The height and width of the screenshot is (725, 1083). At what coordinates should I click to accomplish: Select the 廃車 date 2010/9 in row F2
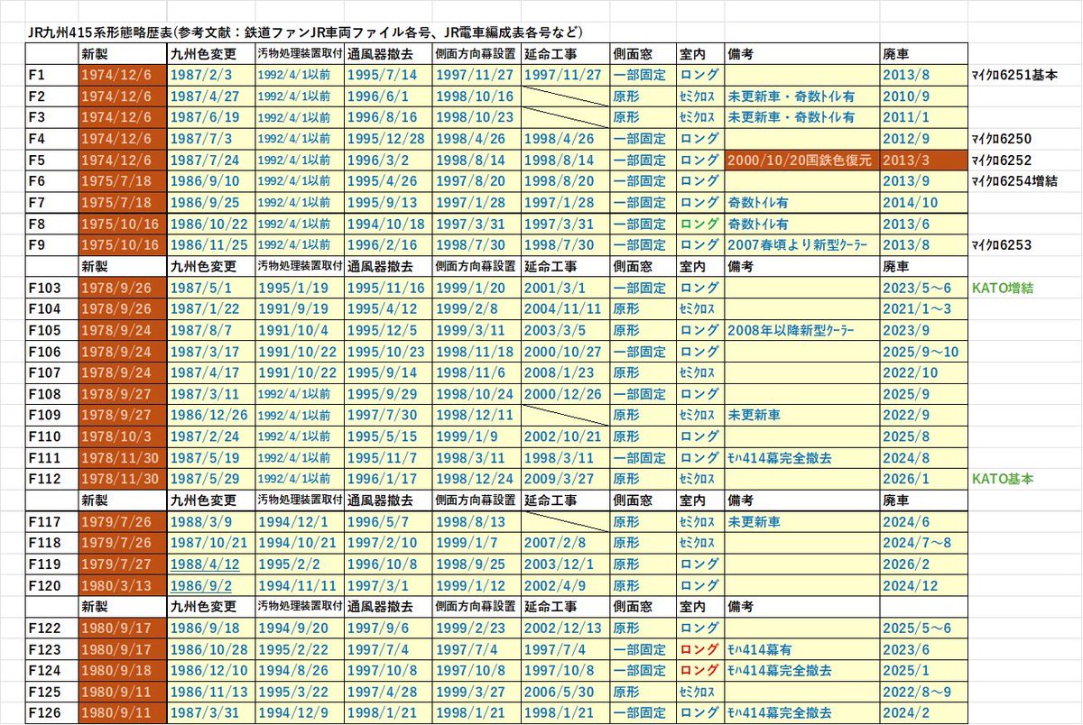924,96
